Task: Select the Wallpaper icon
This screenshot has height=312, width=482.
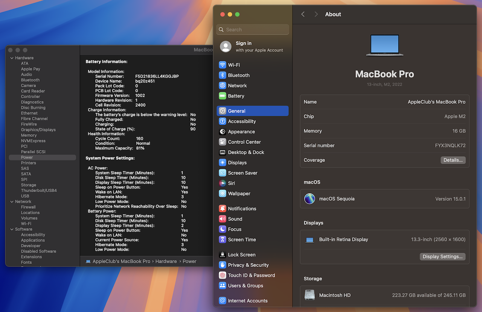Action: 223,194
